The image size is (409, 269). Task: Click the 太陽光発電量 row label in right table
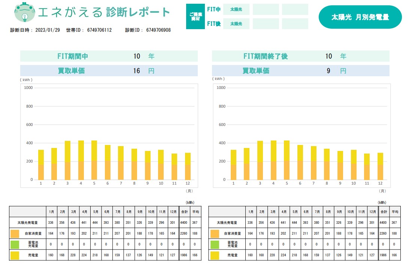coord(227,223)
